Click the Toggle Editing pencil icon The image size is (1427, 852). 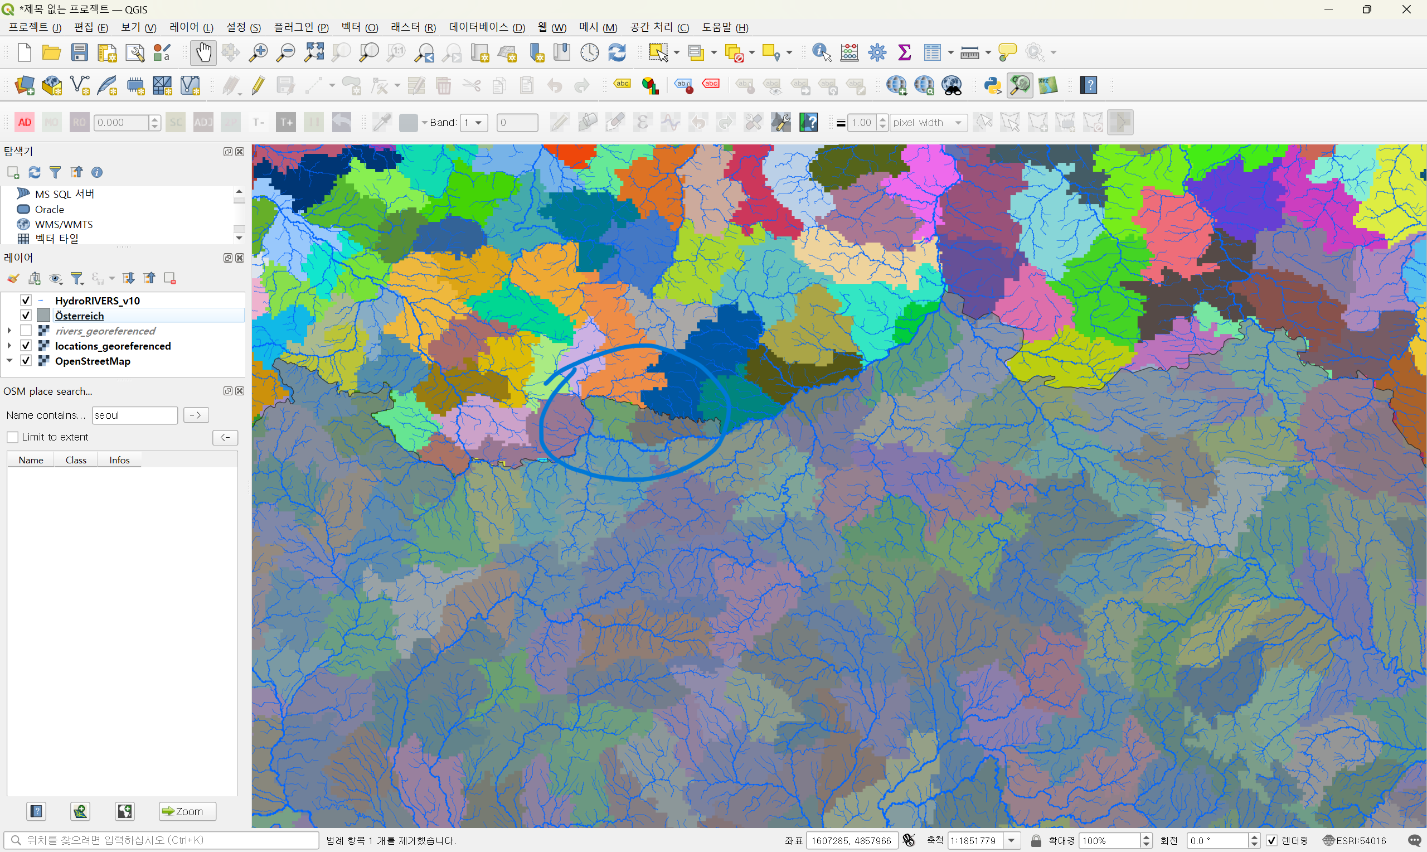point(258,85)
